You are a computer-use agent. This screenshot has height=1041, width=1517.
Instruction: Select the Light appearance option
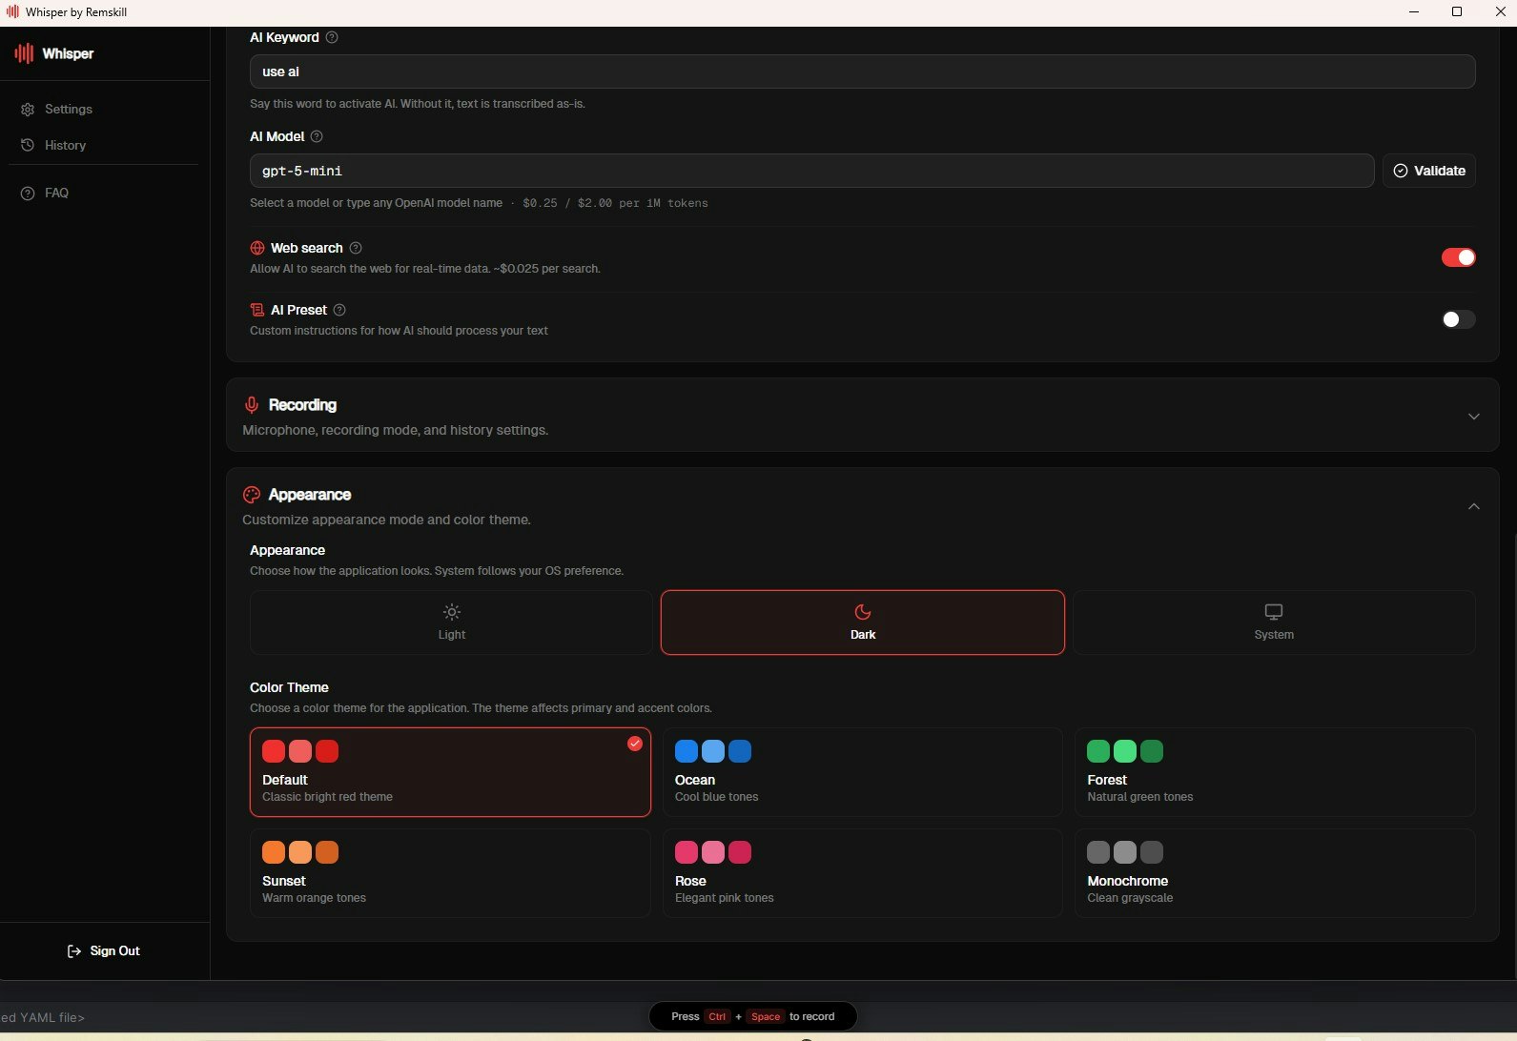451,623
